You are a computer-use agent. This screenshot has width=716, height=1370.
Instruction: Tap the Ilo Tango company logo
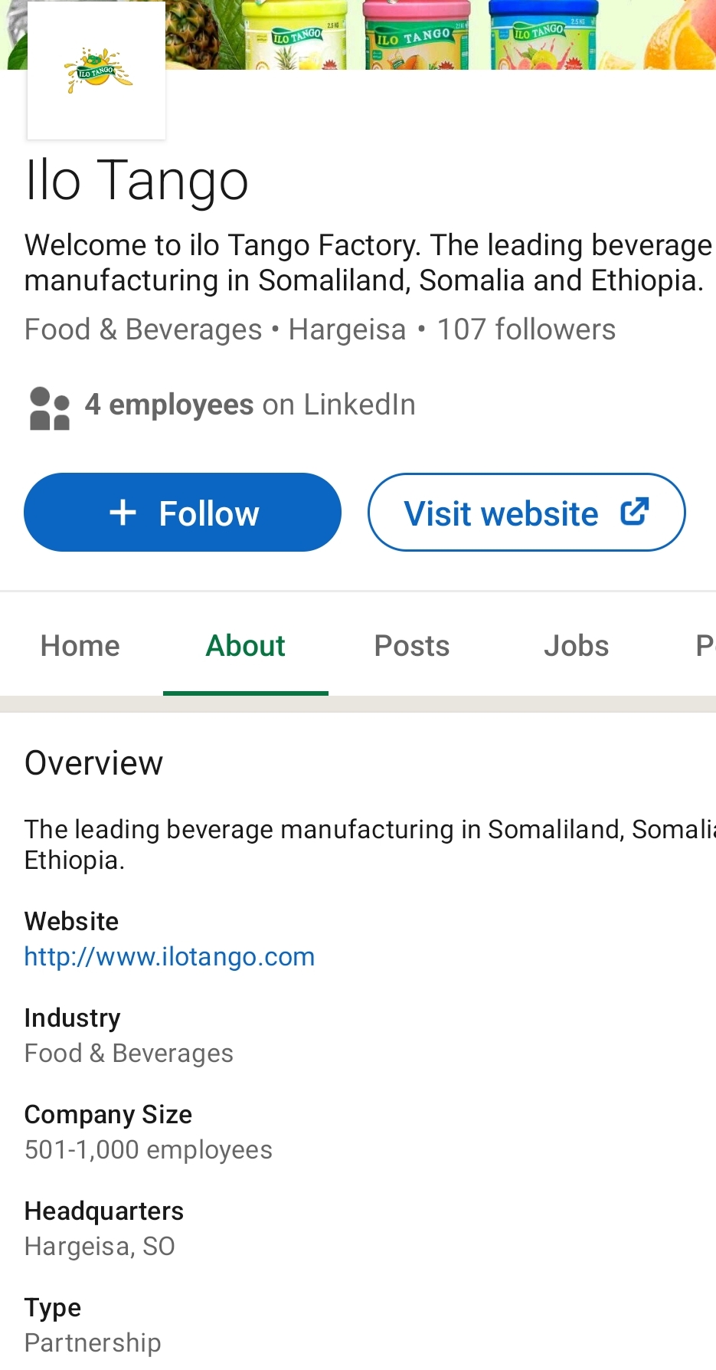tap(96, 70)
